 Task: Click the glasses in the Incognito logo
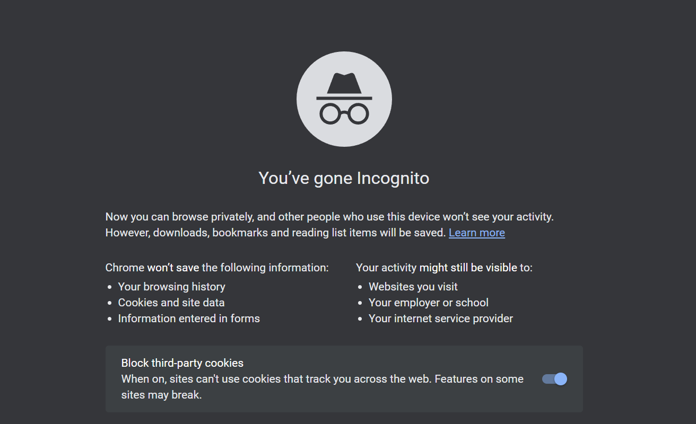pos(344,113)
